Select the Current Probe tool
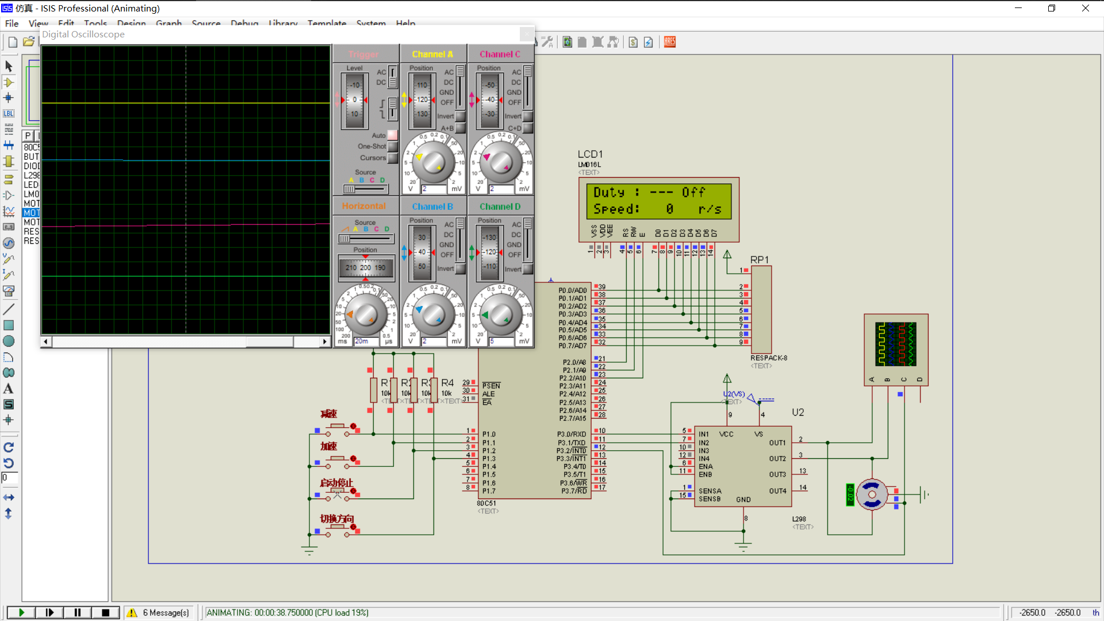This screenshot has height=621, width=1104. tap(9, 275)
